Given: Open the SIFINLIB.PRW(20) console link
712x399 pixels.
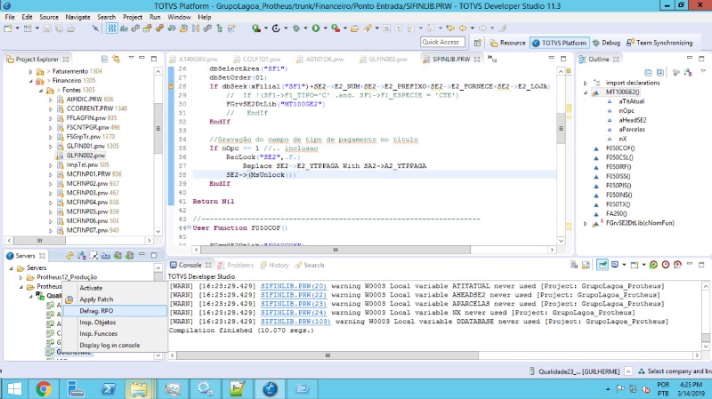Looking at the screenshot, I should (x=294, y=286).
